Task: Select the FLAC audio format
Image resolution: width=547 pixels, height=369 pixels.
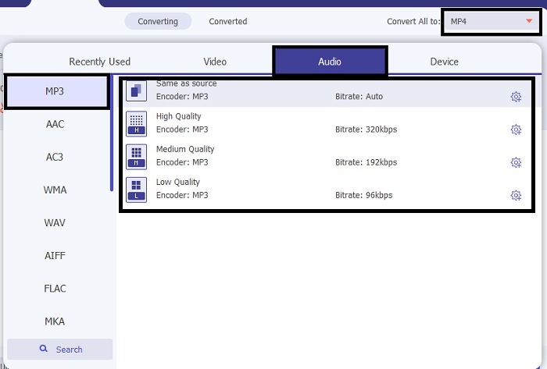Action: tap(55, 289)
